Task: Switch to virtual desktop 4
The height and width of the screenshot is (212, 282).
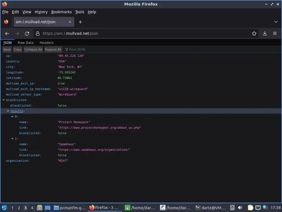Action: (32, 208)
